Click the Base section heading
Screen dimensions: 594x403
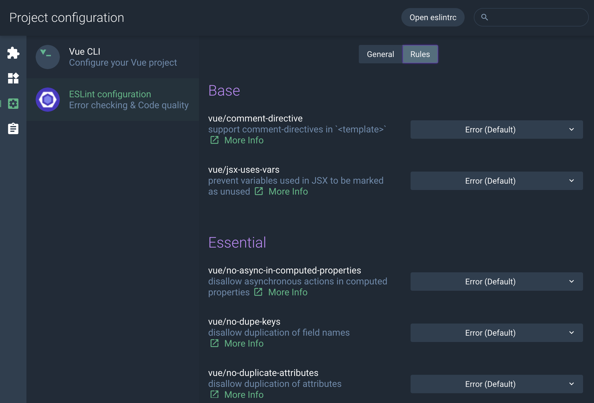(x=224, y=90)
